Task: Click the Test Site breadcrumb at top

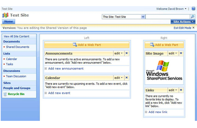Action: tap(7, 9)
